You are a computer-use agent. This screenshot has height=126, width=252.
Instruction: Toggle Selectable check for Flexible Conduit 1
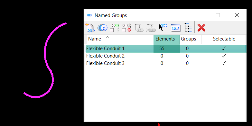pos(224,49)
